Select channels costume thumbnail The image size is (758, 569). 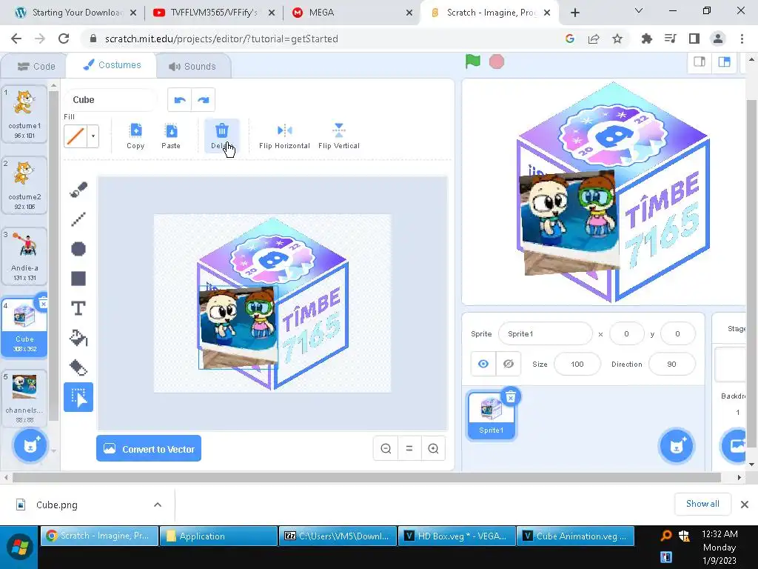(24, 399)
